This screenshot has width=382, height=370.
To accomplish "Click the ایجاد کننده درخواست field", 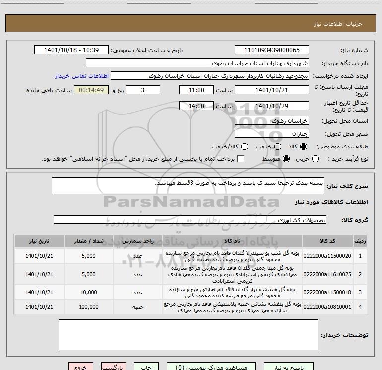I will (x=210, y=76).
